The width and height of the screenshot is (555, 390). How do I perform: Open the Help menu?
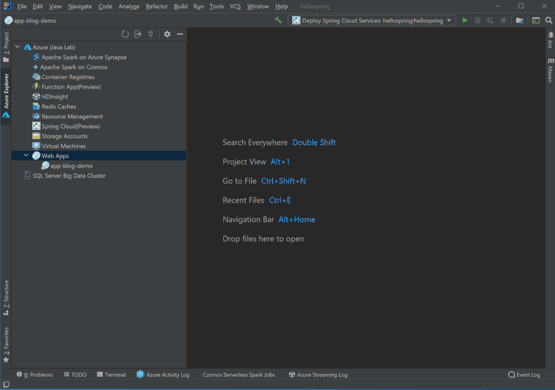point(282,6)
